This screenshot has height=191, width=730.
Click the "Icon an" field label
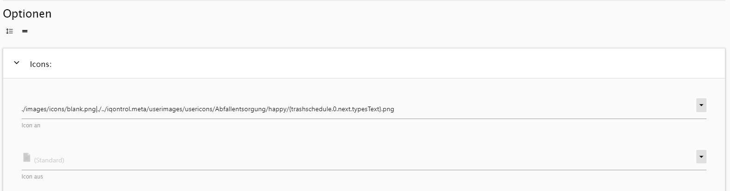pos(31,125)
